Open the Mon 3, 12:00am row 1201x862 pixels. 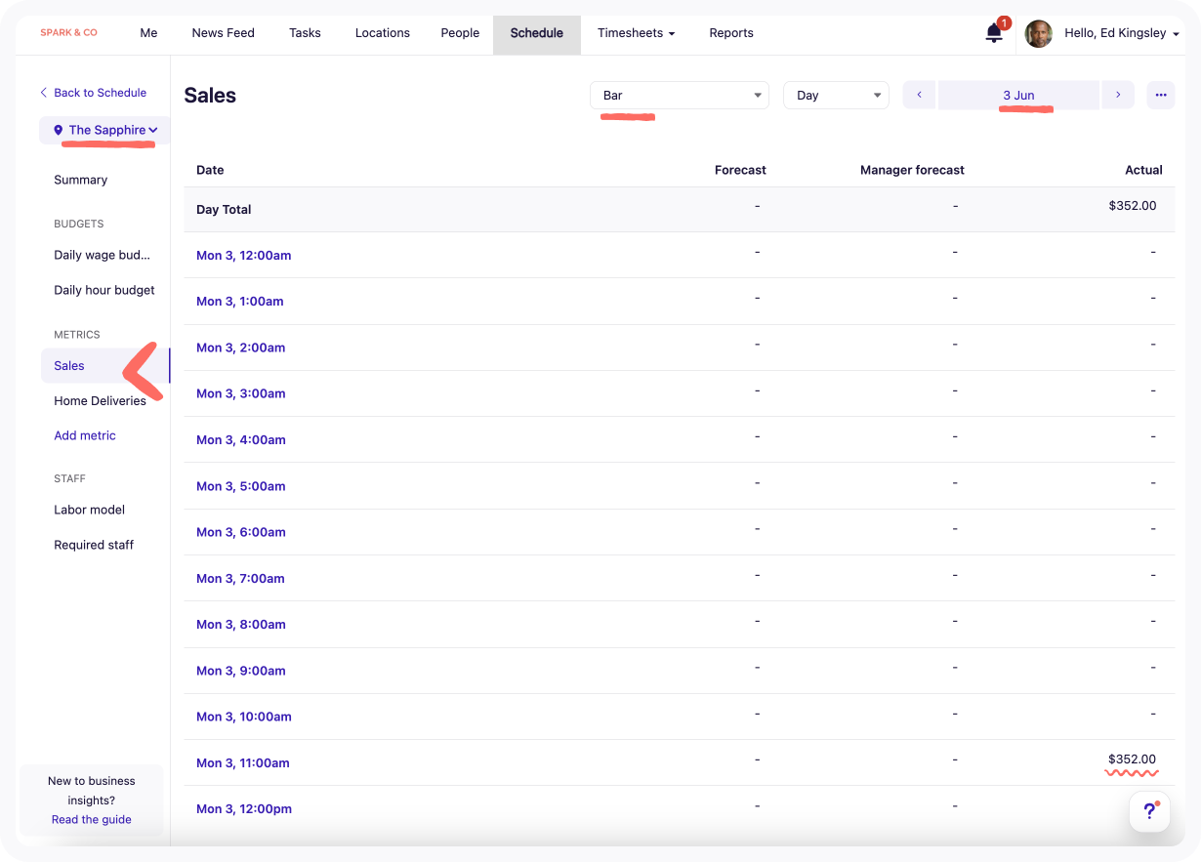coord(679,255)
